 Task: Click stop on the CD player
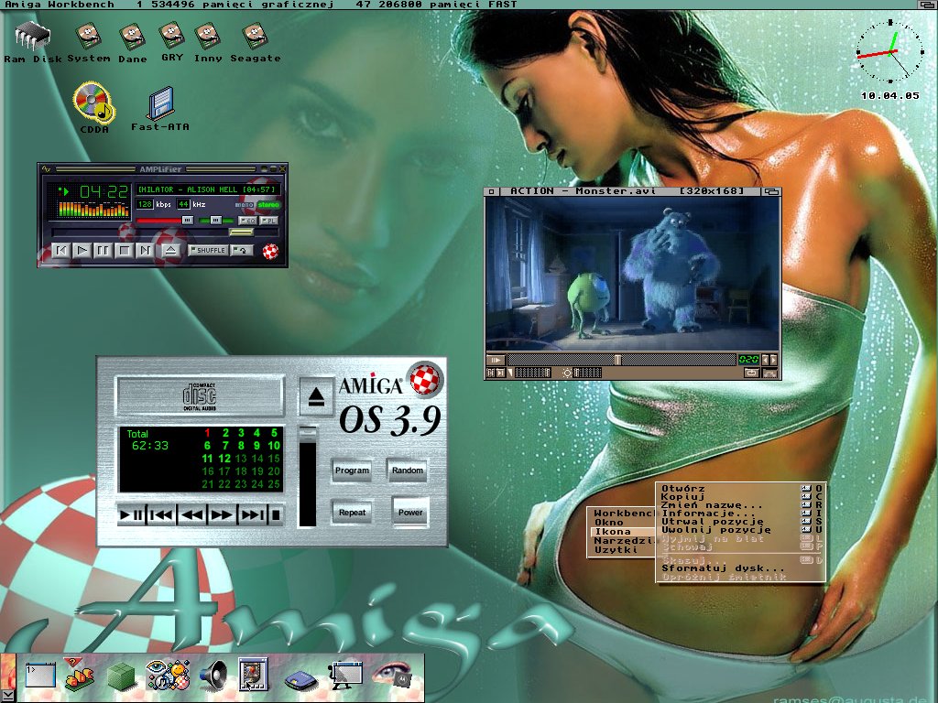coord(276,514)
